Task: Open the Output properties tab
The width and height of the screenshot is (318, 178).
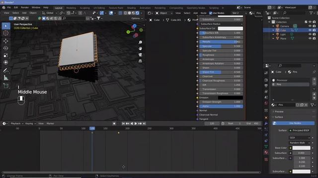Action: point(266,86)
